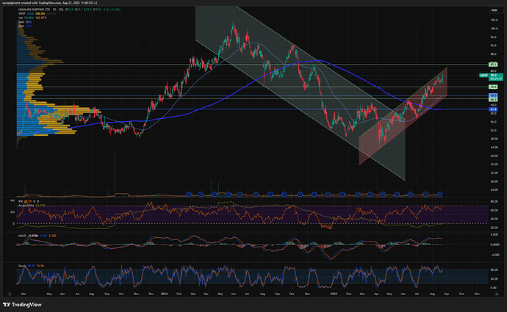This screenshot has height=312, width=507.
Task: Expand the MACD pane legend
Action: (23, 235)
